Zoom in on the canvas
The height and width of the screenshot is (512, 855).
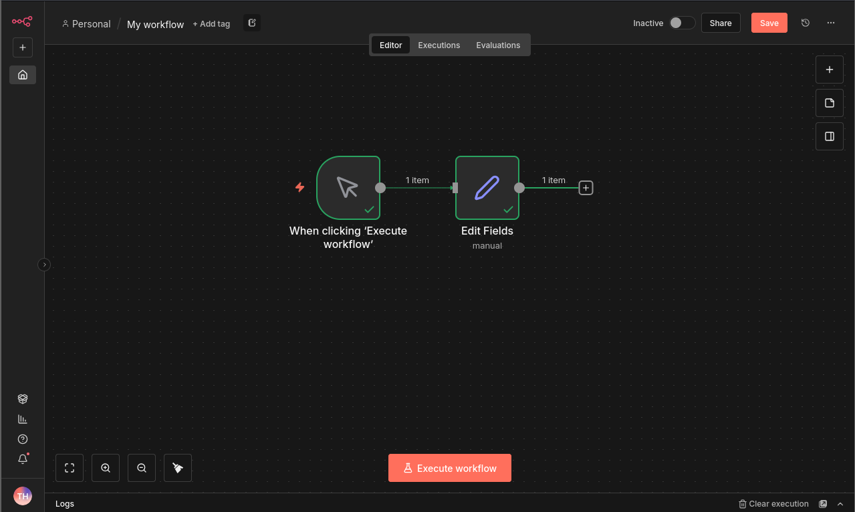pos(106,468)
